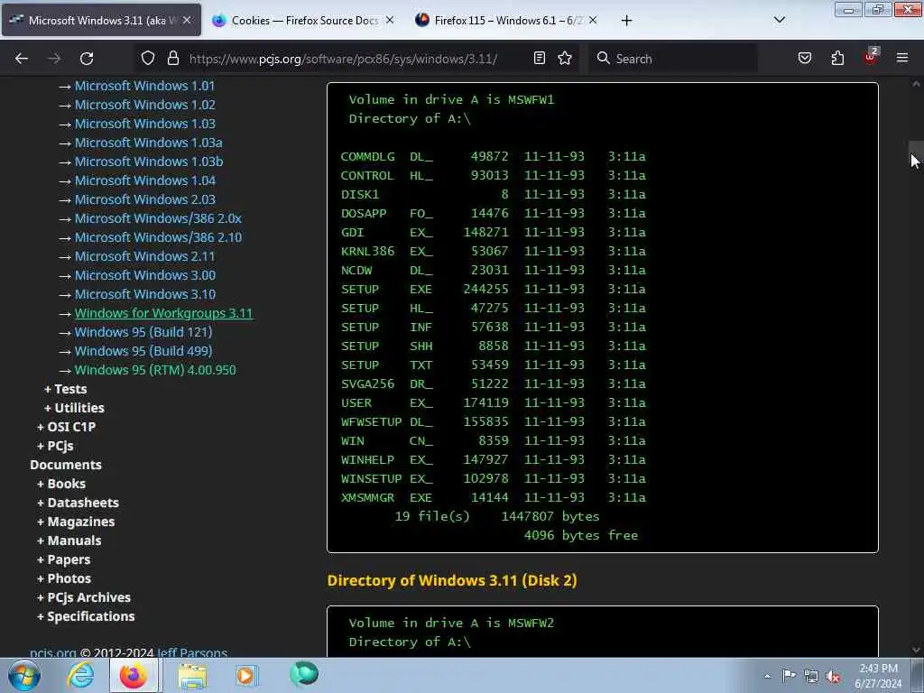Expand the Magazines section
Screen dimensions: 924x693
(76, 522)
